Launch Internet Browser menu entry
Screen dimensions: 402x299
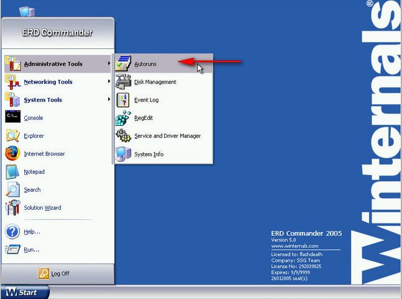pyautogui.click(x=58, y=154)
